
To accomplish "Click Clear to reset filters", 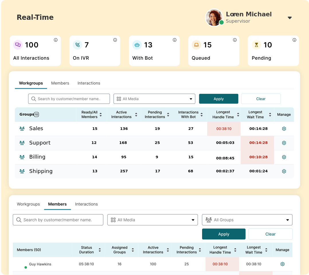I will tap(261, 98).
